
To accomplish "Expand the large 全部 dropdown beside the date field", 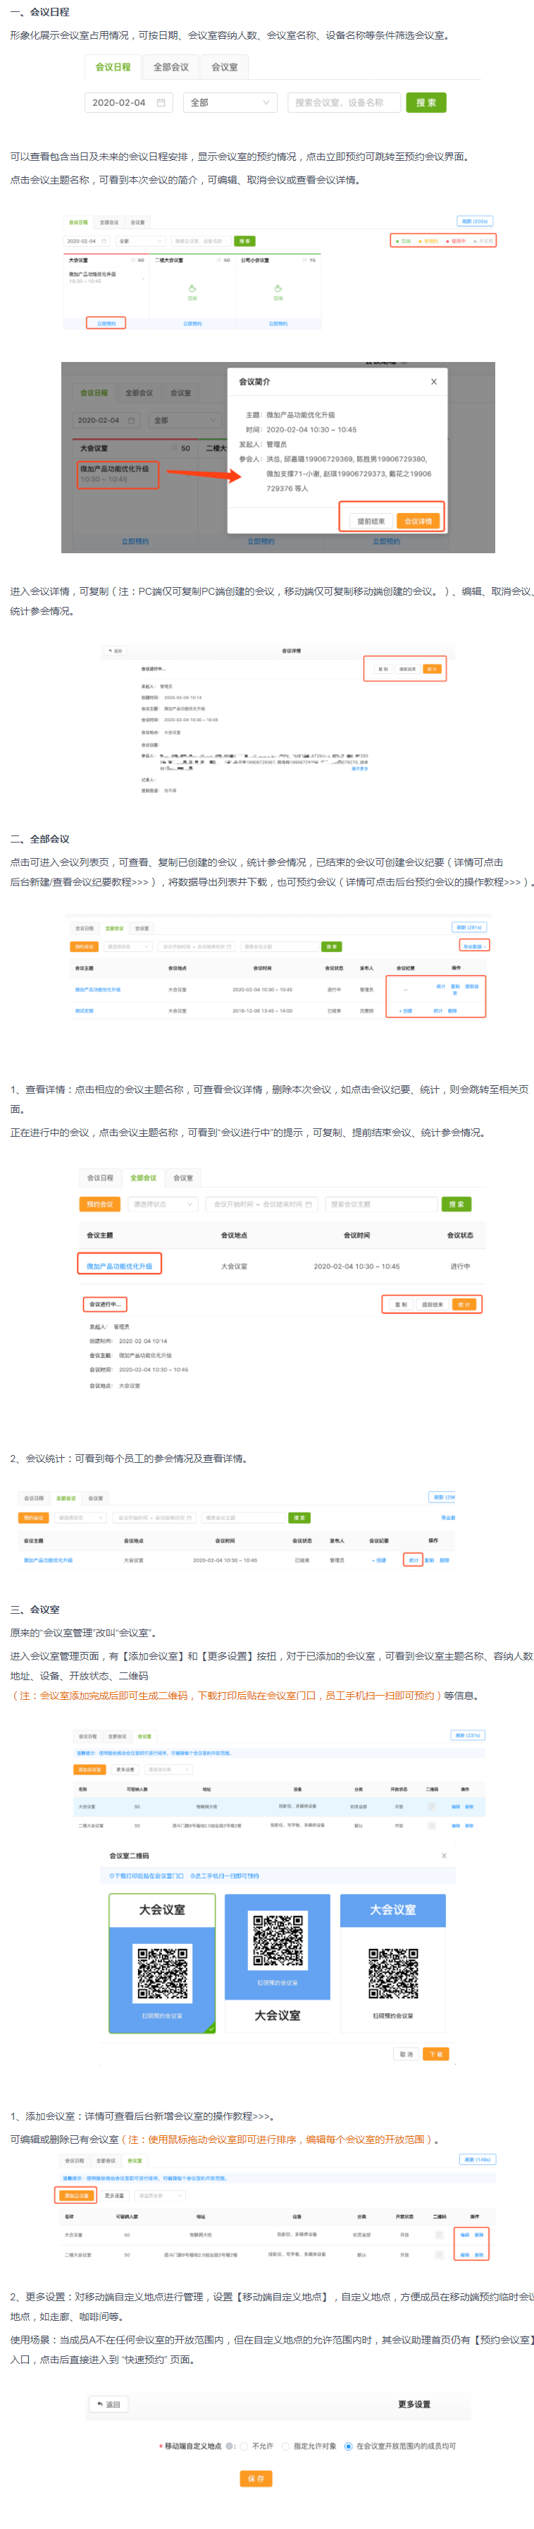I will [x=230, y=102].
